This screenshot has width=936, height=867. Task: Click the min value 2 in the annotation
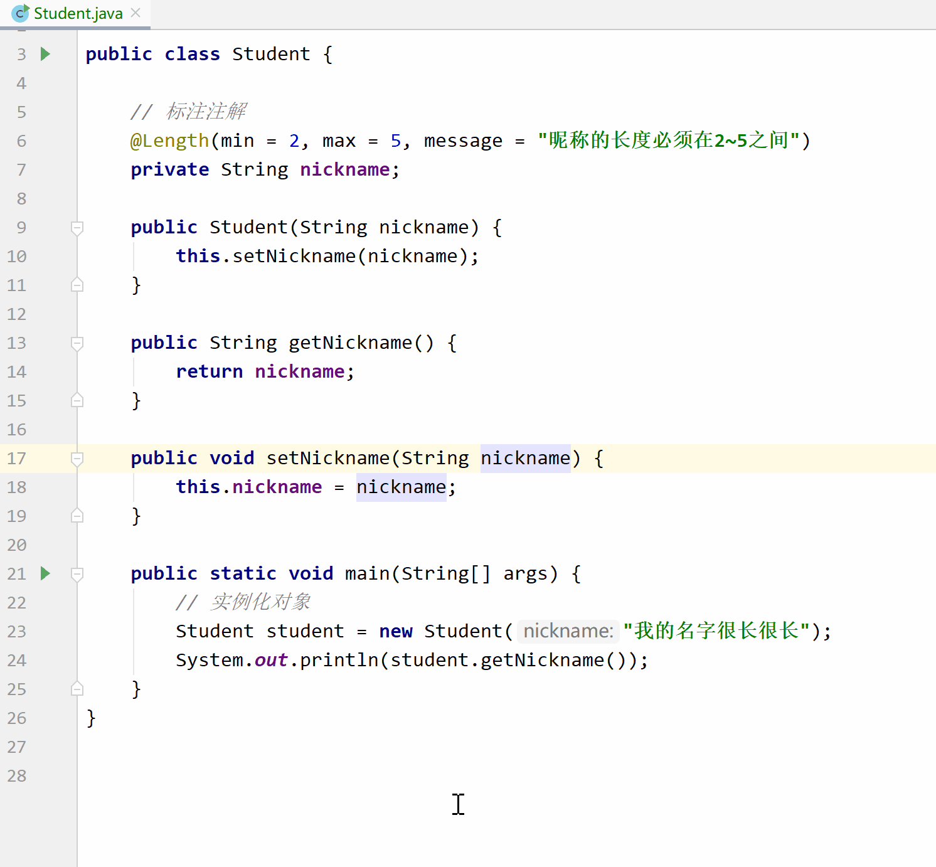pos(294,141)
